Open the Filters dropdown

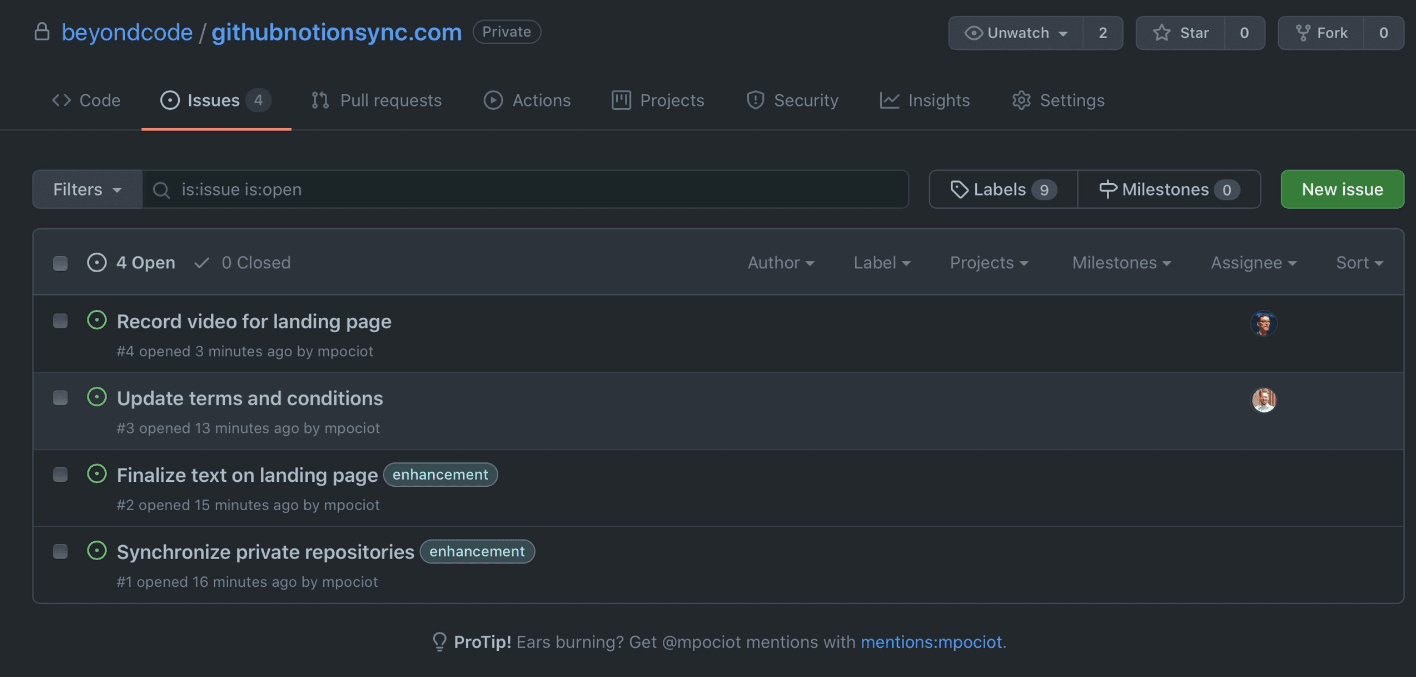[x=87, y=189]
